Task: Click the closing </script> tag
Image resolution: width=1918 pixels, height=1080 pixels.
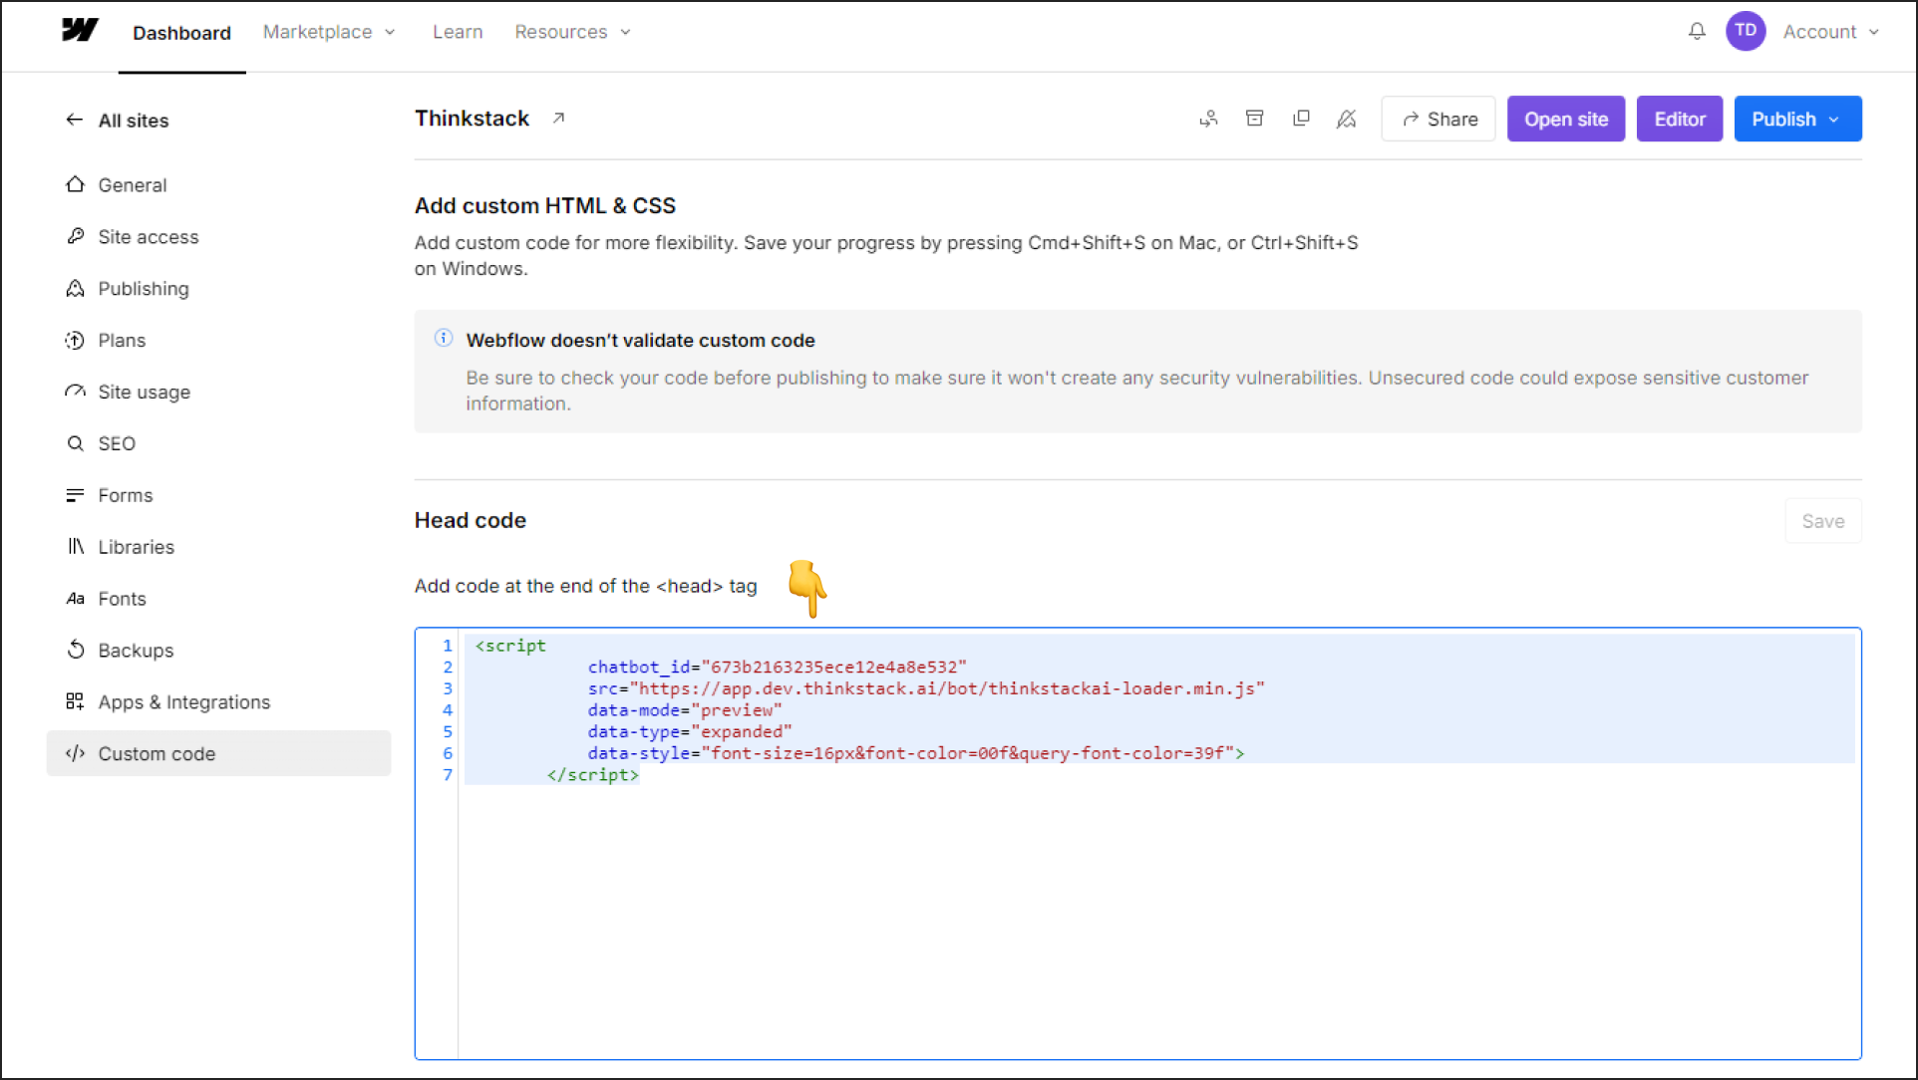Action: click(x=592, y=774)
